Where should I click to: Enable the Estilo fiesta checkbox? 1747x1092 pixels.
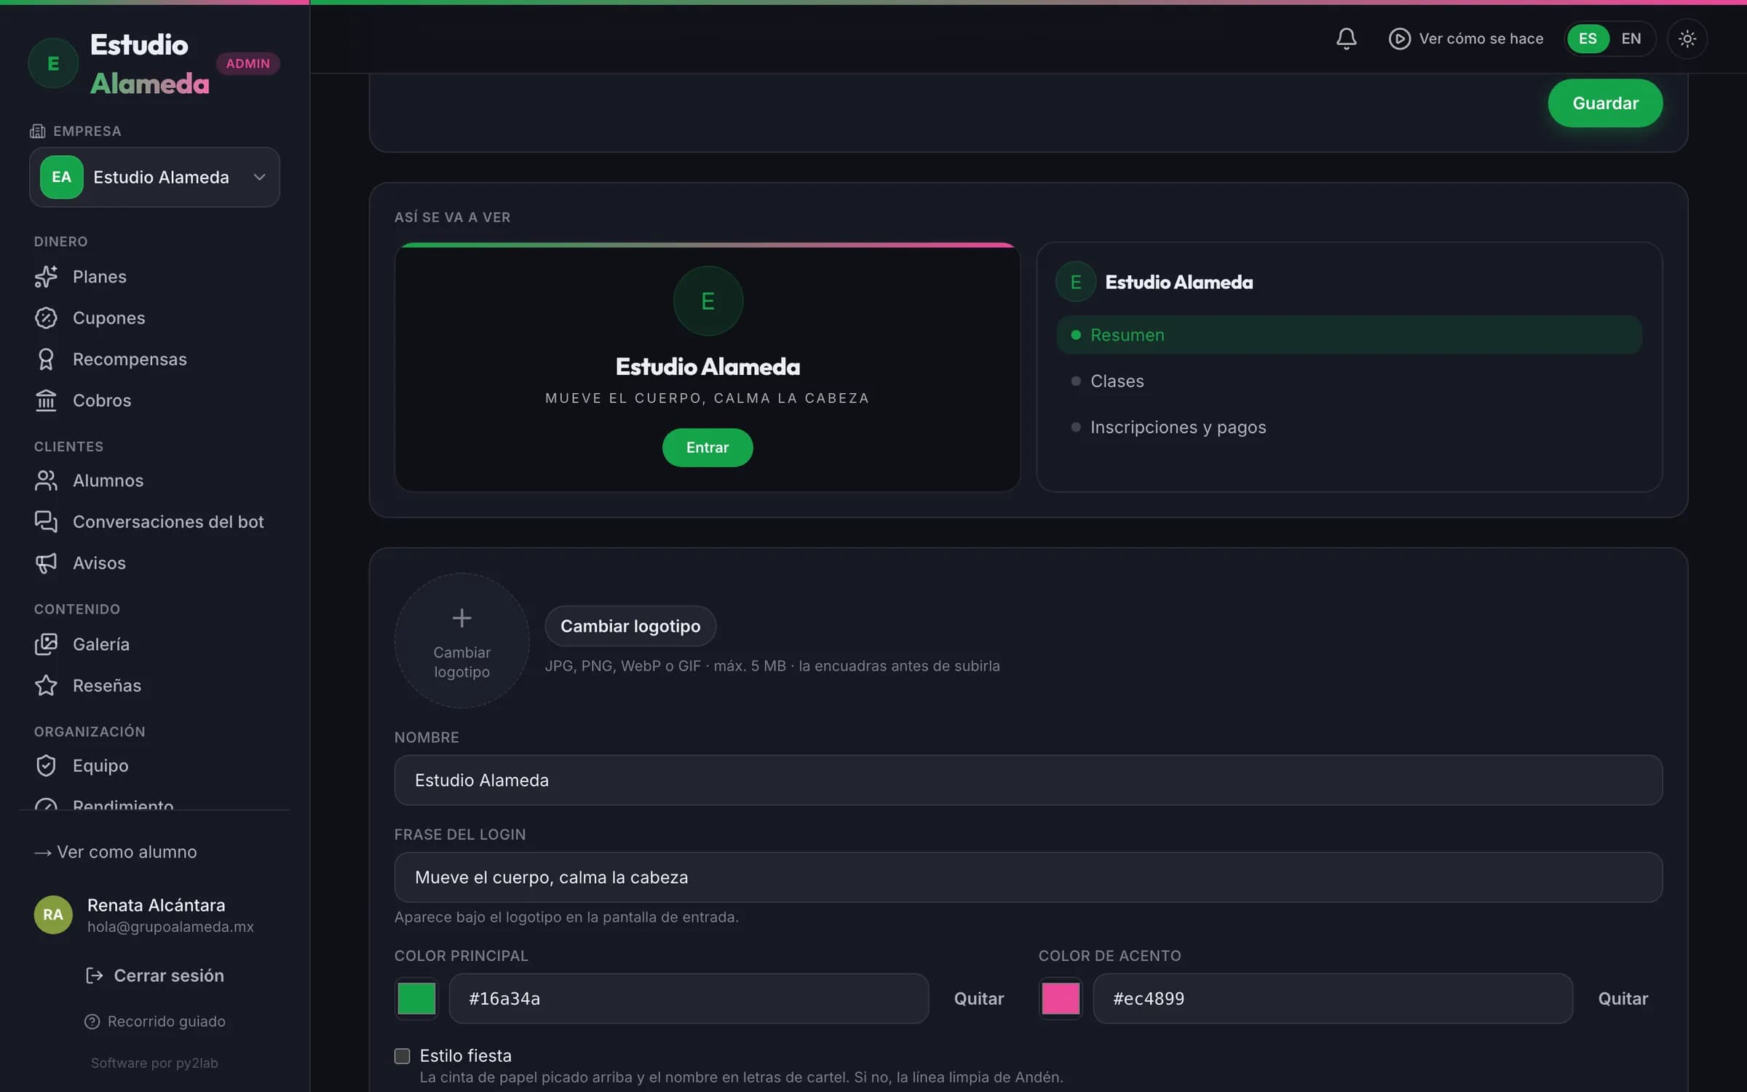tap(402, 1056)
